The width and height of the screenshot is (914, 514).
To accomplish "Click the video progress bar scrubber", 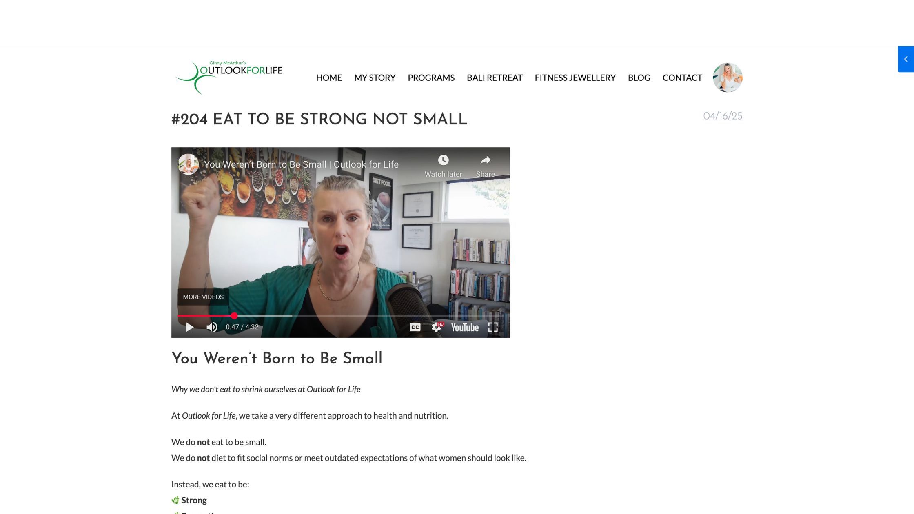I will click(x=234, y=316).
